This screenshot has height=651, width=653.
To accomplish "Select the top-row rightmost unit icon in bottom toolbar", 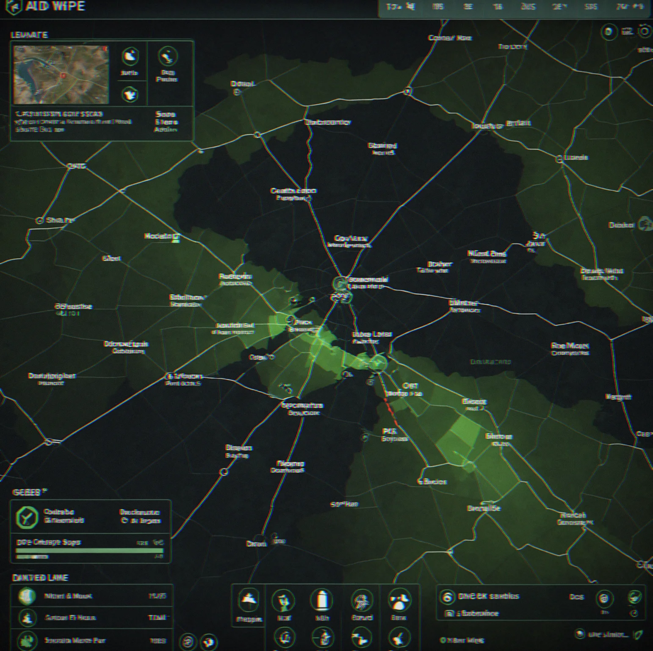I will point(399,600).
